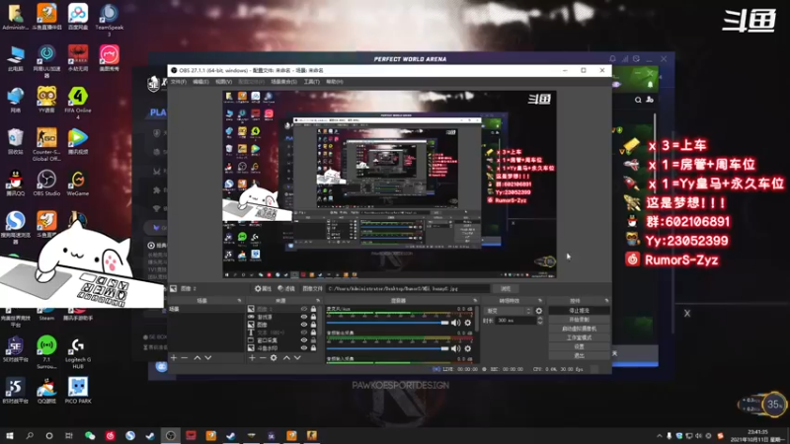
Task: Open the 帮助(H) Help menu
Action: tap(335, 82)
